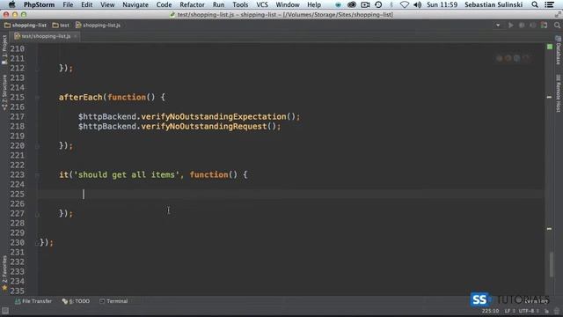
Task: Open the Navigate menu
Action: 135,4
